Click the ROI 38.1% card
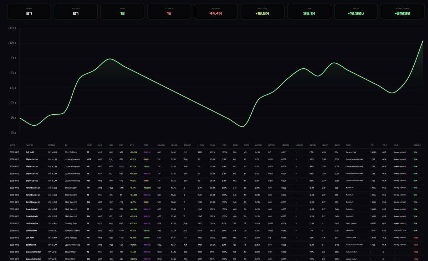428x261 pixels. click(x=309, y=11)
